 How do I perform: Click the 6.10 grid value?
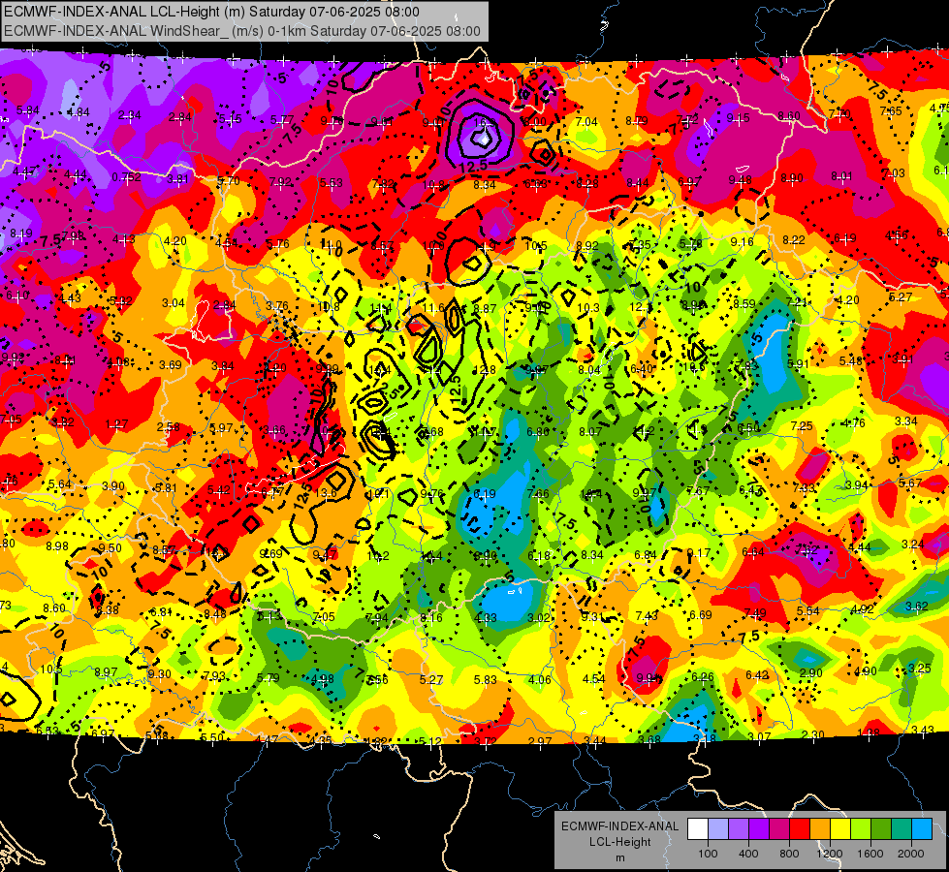click(16, 296)
